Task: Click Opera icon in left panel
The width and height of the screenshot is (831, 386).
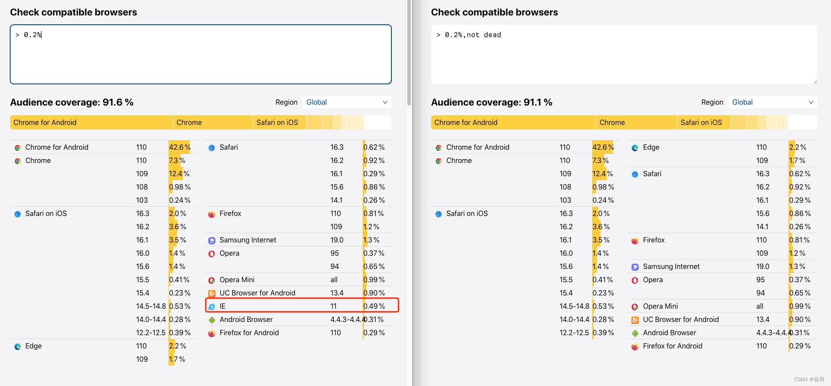Action: [212, 254]
